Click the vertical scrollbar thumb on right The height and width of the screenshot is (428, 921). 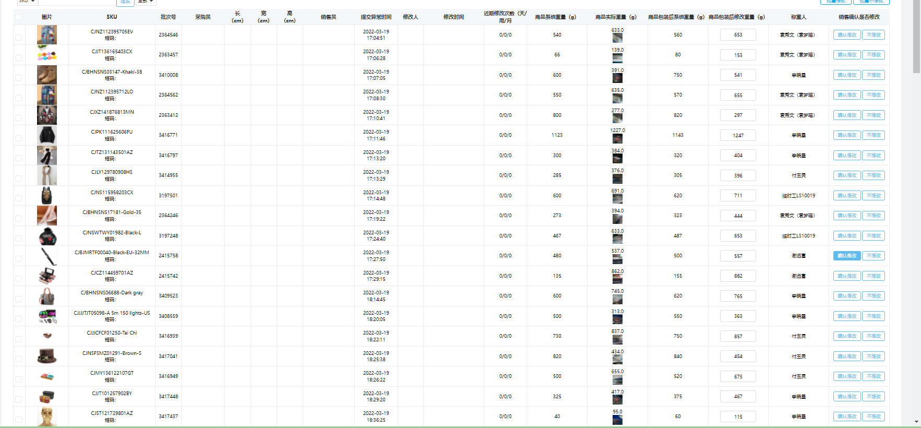(916, 37)
